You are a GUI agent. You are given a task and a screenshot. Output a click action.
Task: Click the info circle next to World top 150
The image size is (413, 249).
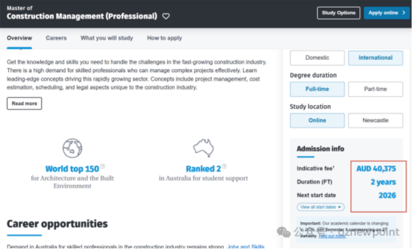point(103,166)
